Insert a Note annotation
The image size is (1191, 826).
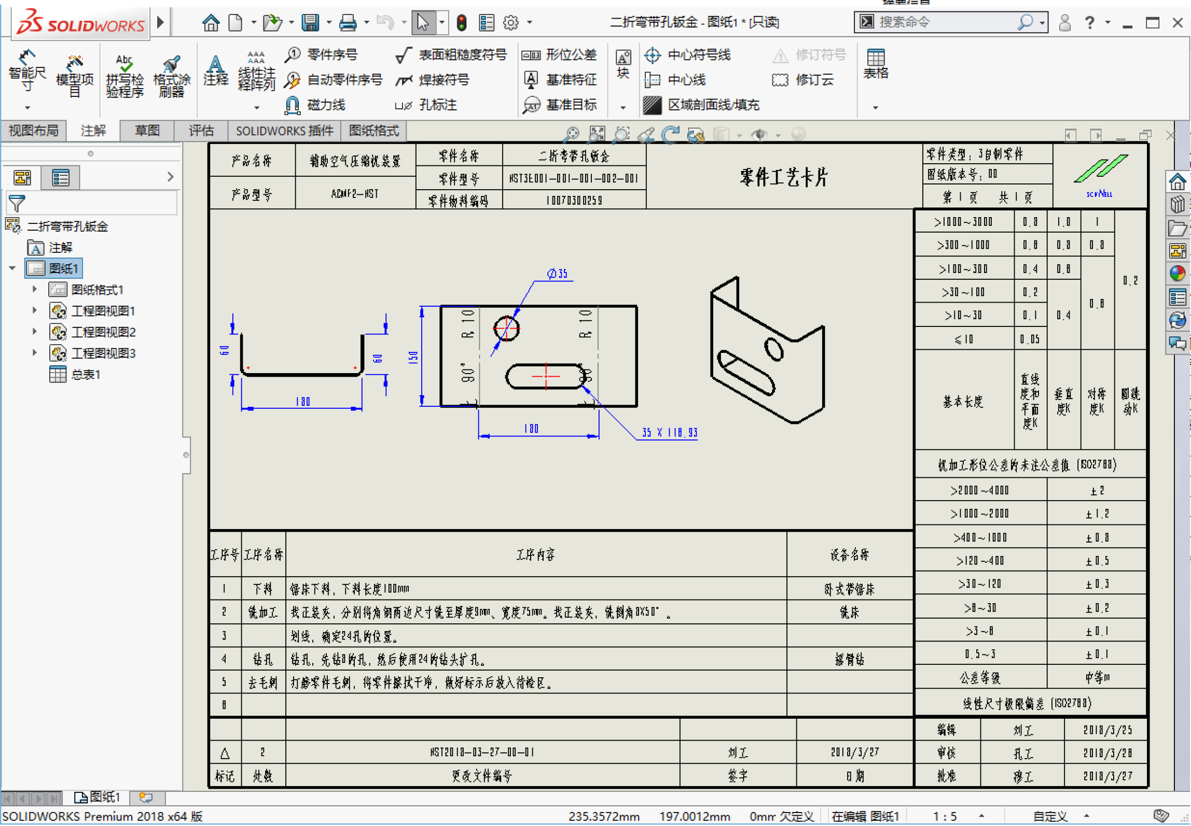(x=215, y=71)
